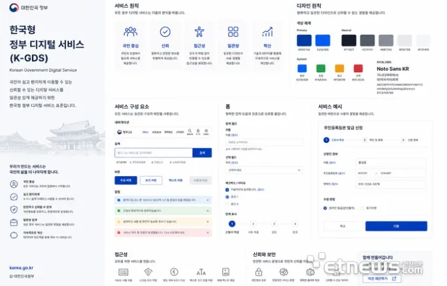Click step 4 in the 단계 표시 stepper

[x=295, y=224]
